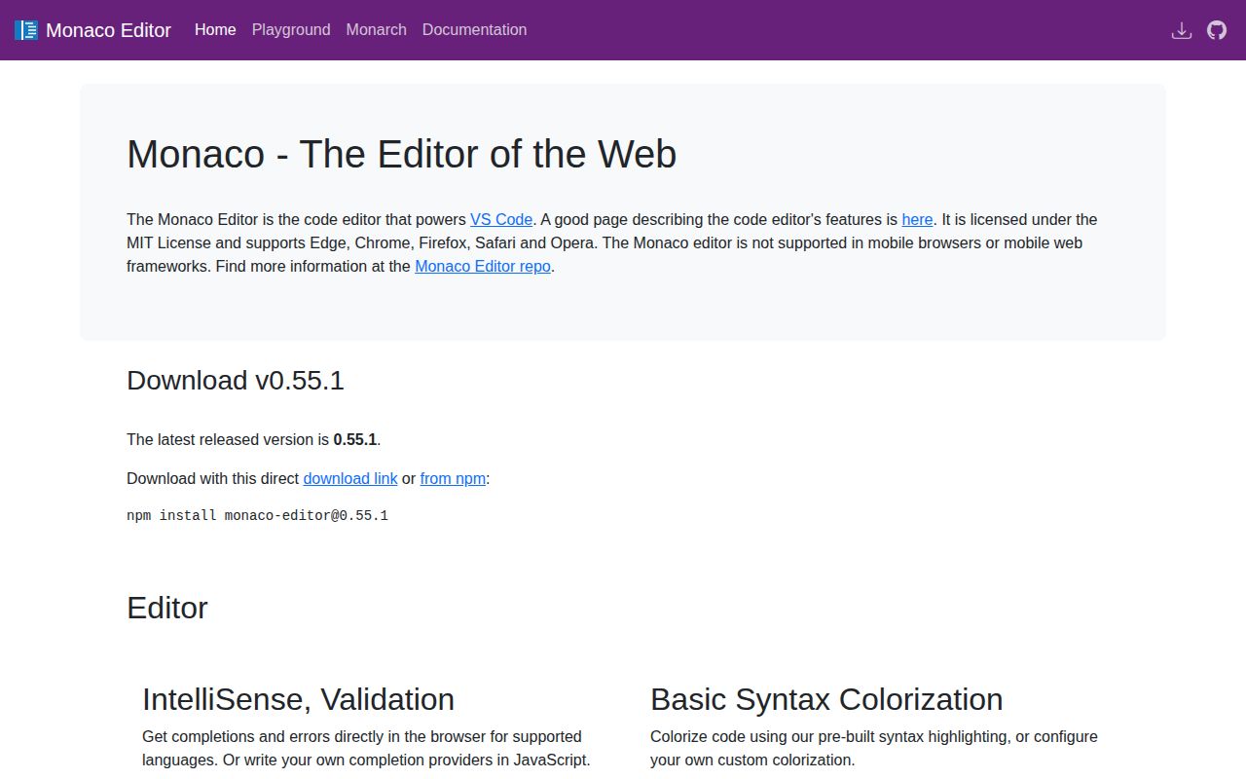Open the Documentation nav item
The width and height of the screenshot is (1246, 779).
(x=474, y=30)
